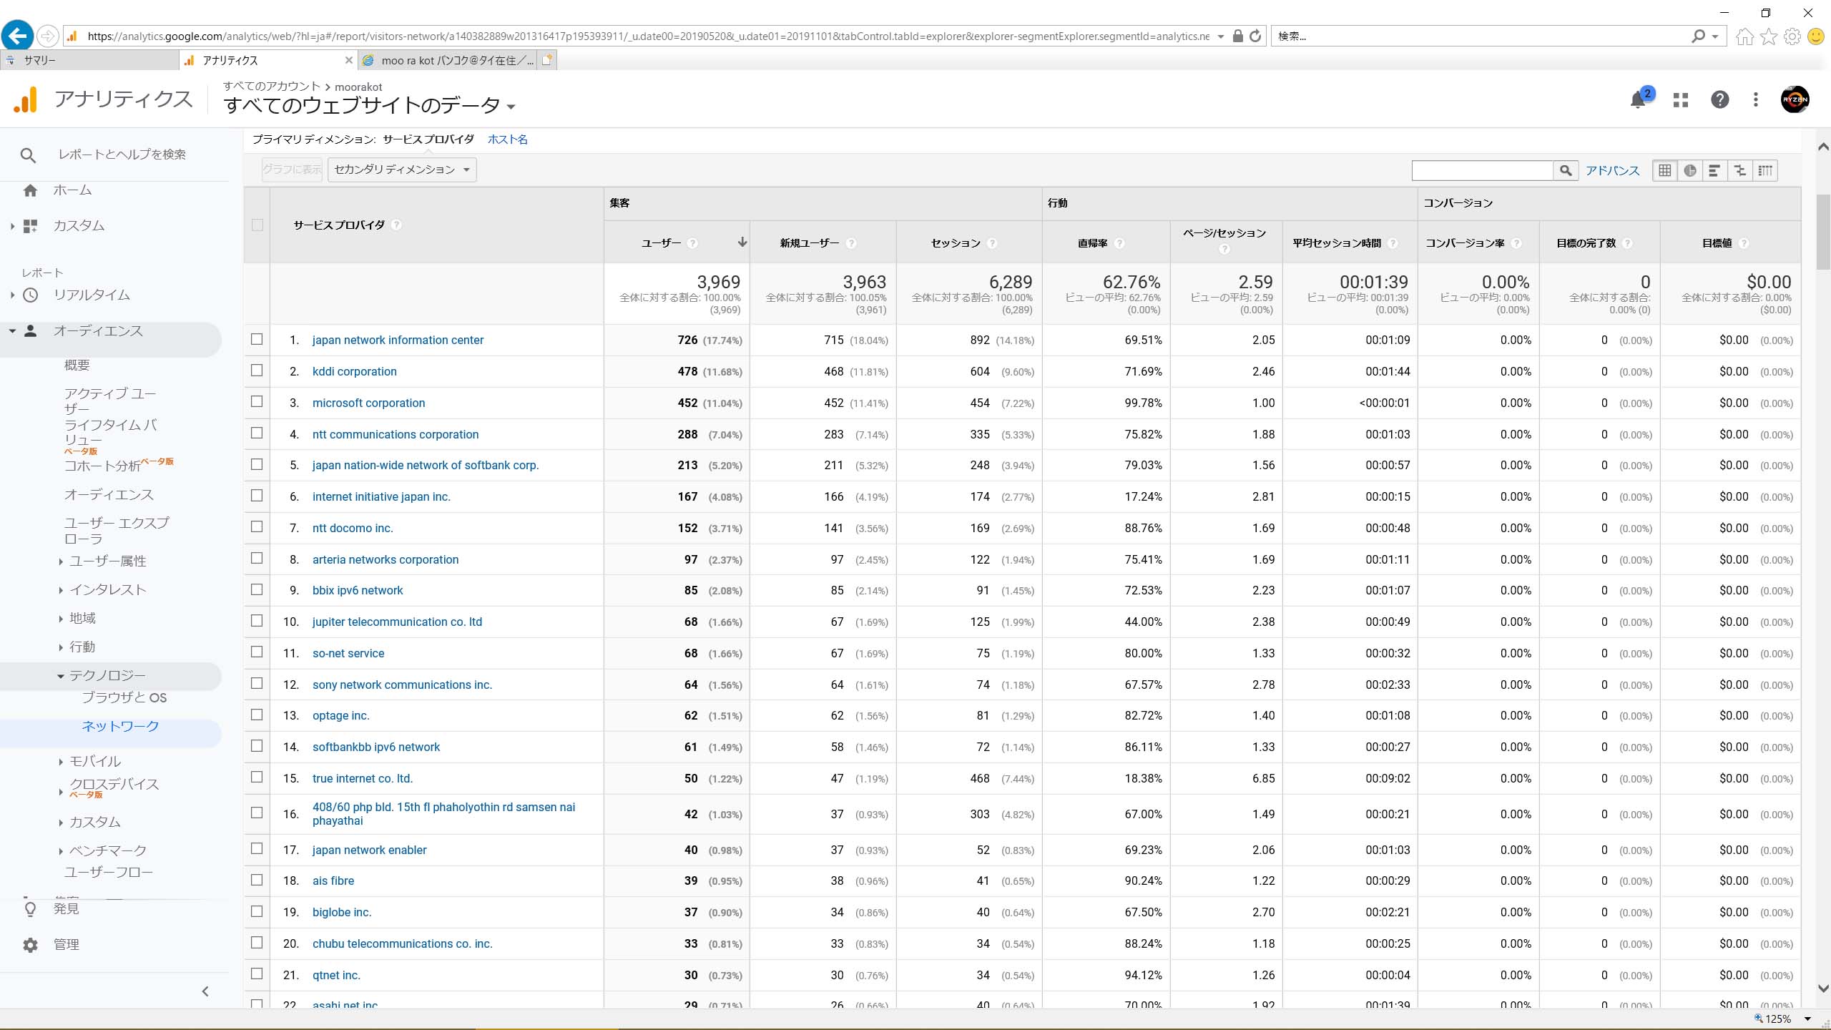
Task: Tick the biglobe inc. row checkbox
Action: tap(257, 912)
